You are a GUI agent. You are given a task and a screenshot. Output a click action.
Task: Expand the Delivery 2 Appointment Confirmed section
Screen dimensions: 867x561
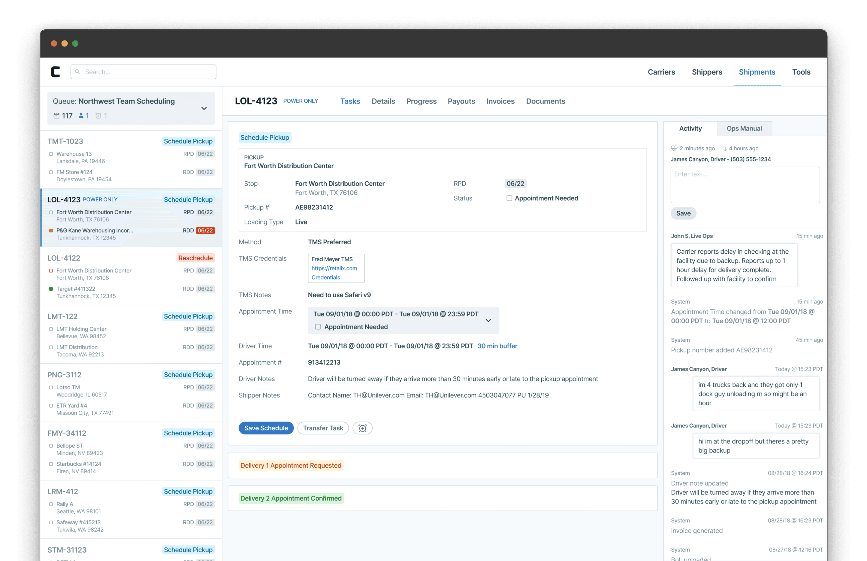(x=443, y=498)
